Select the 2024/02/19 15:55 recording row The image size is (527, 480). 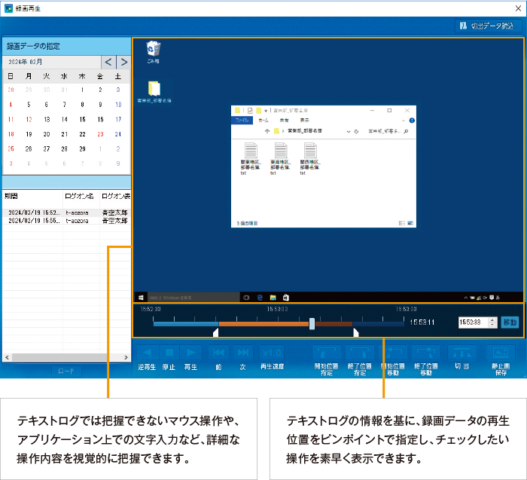pyautogui.click(x=67, y=221)
